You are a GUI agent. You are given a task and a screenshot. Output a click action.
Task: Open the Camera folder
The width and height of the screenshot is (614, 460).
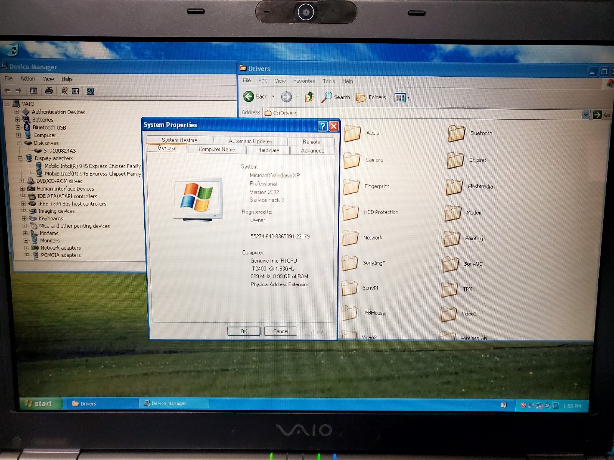[x=363, y=160]
